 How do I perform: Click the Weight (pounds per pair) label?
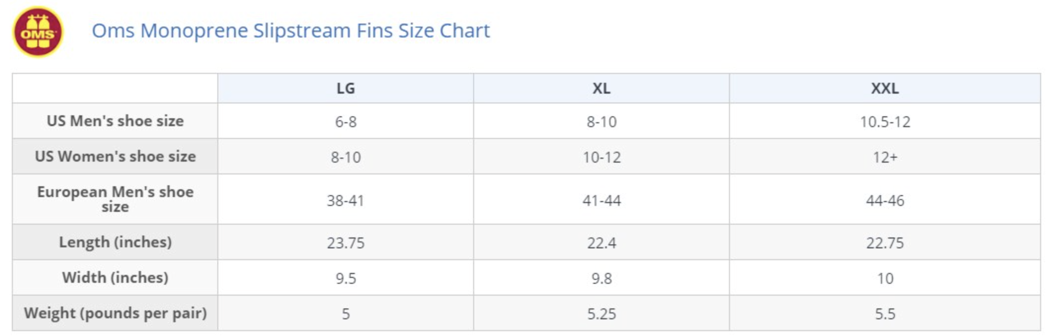click(115, 313)
